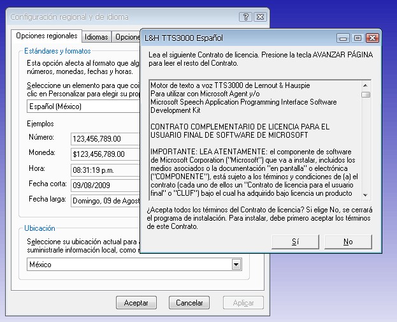Image resolution: width=397 pixels, height=322 pixels.
Task: Click the help question mark in regional settings
Action: (x=245, y=17)
